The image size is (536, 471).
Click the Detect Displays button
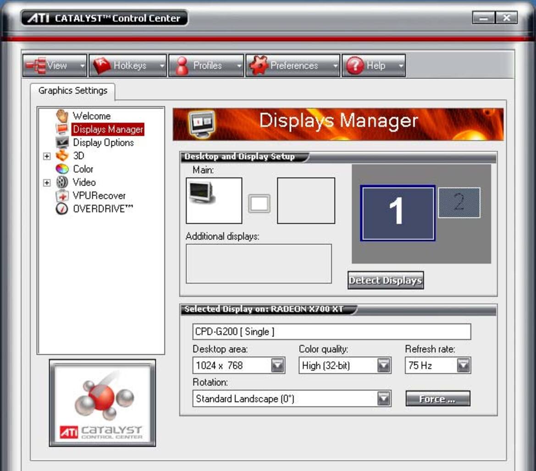(x=386, y=280)
